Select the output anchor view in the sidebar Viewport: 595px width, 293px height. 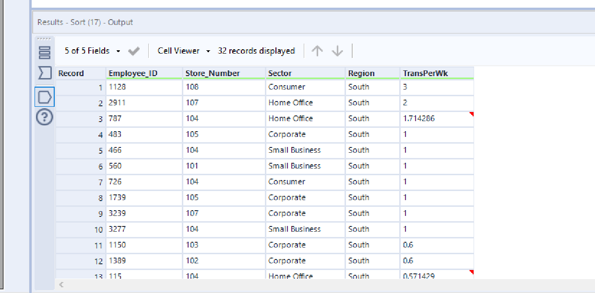[x=44, y=96]
